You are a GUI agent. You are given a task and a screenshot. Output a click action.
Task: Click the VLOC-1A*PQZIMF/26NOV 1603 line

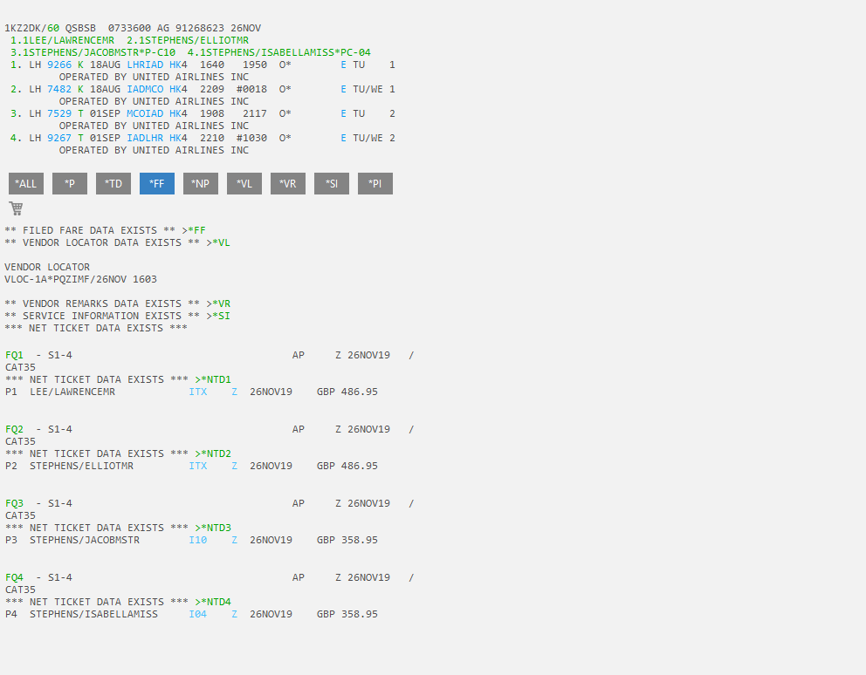pyautogui.click(x=80, y=279)
